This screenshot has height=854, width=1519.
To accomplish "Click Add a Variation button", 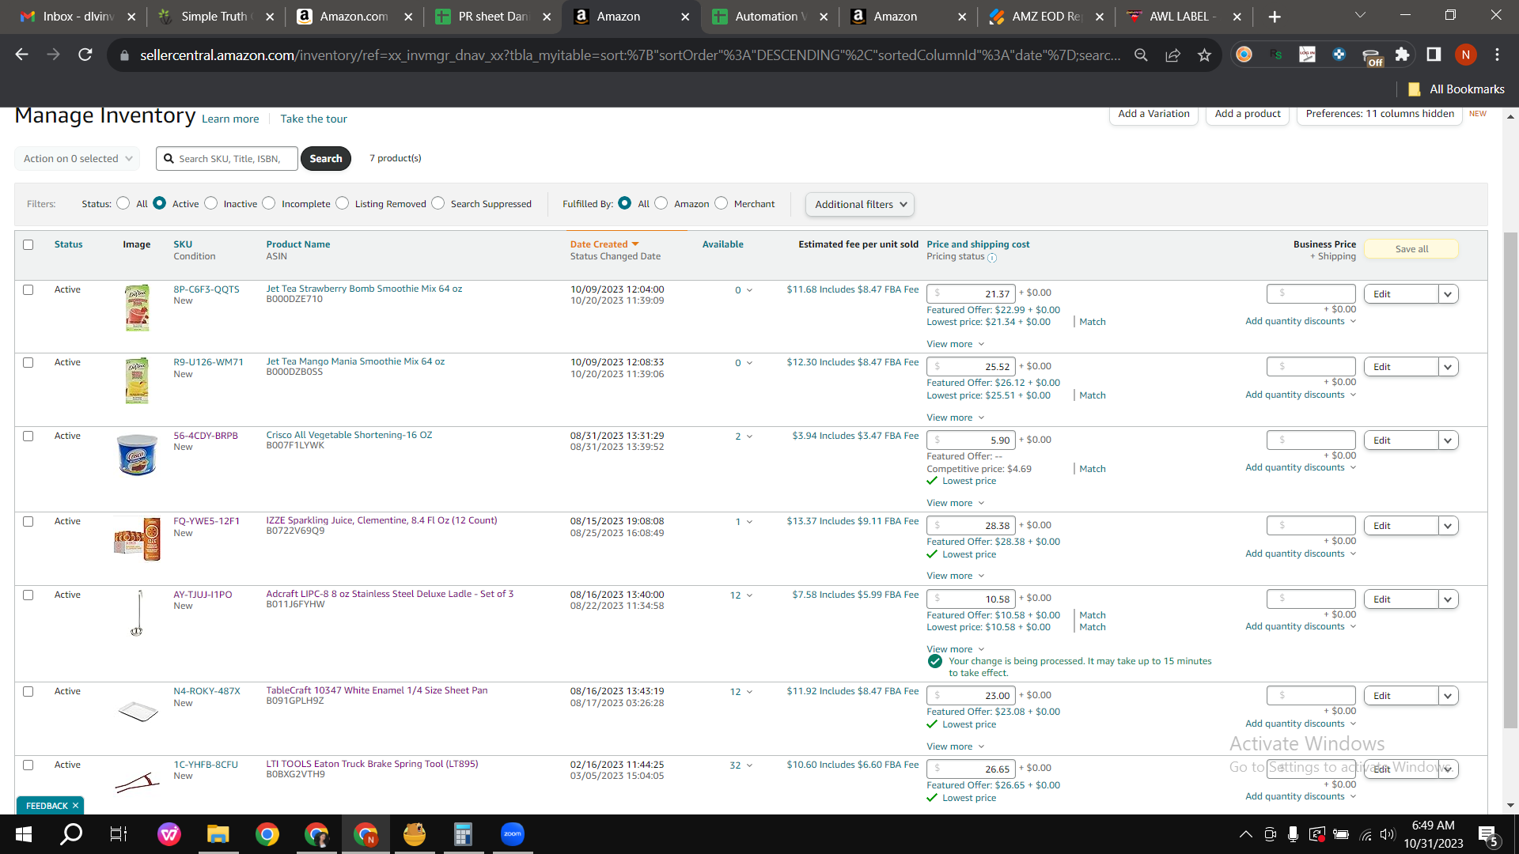I will coord(1153,114).
